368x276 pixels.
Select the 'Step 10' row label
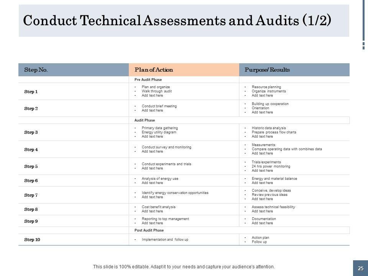pos(32,240)
